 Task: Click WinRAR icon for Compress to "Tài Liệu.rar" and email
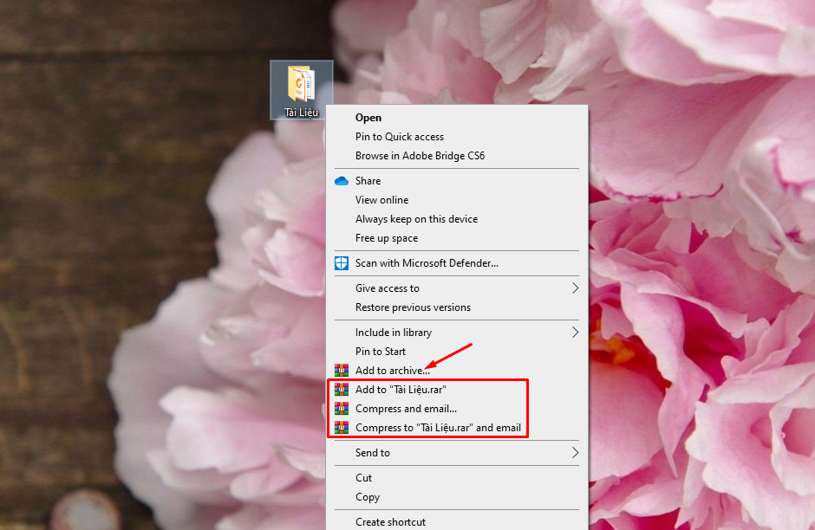342,428
